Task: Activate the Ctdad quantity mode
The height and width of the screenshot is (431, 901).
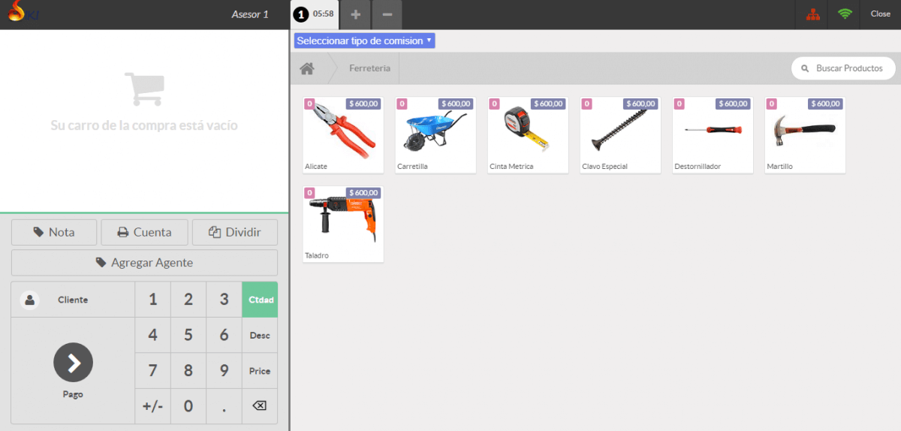Action: click(x=260, y=300)
